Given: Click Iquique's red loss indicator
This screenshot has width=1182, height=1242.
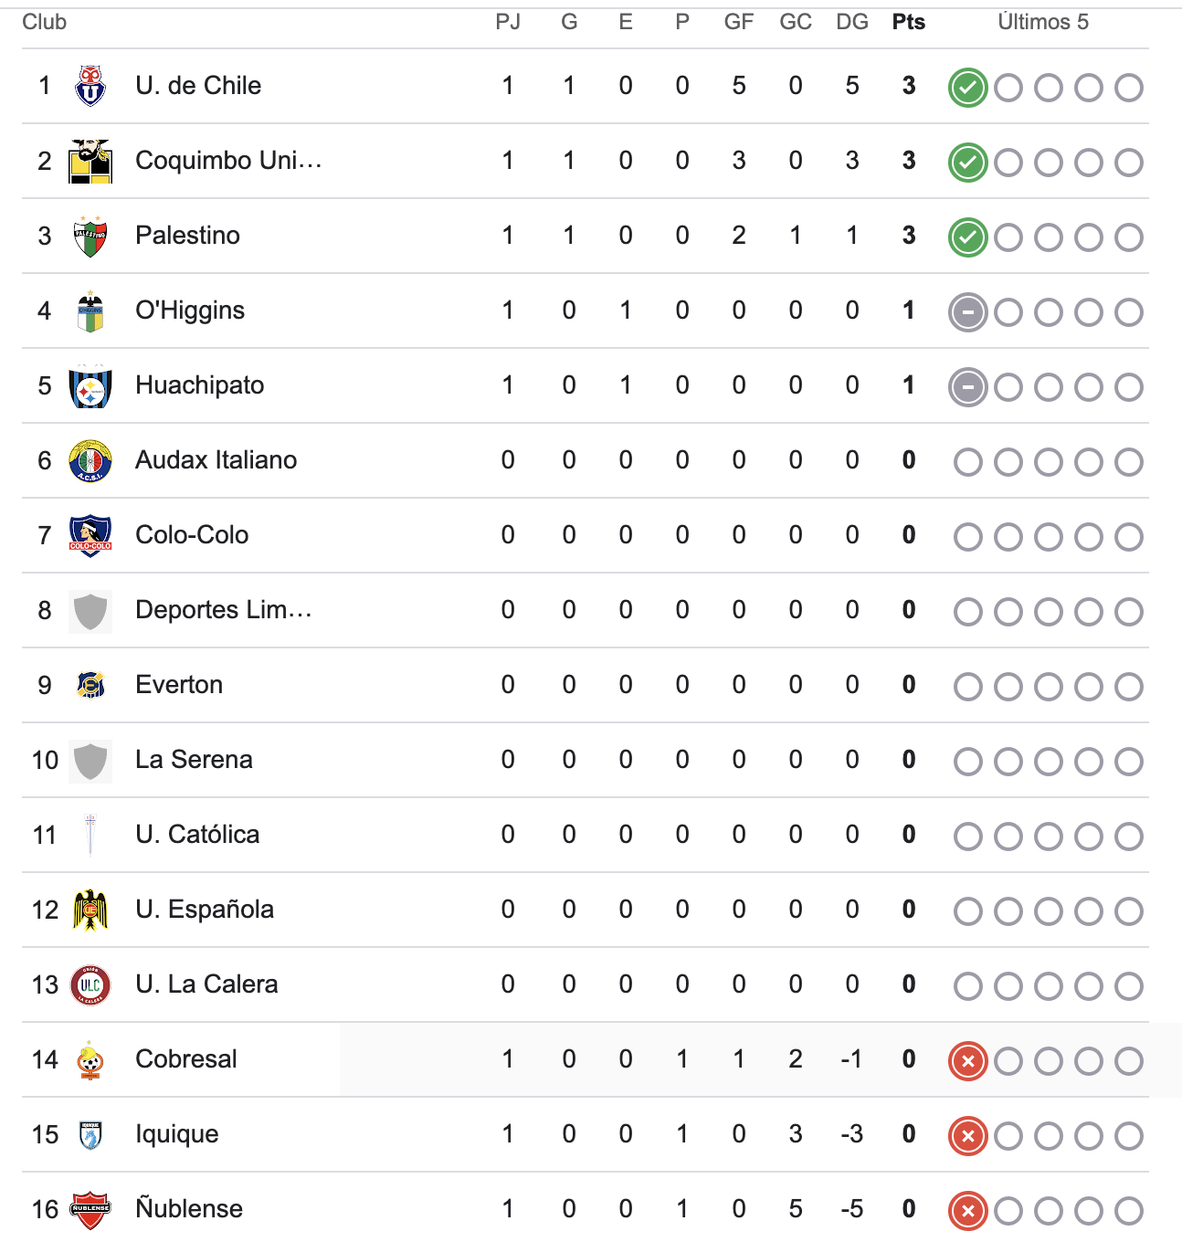Looking at the screenshot, I should [x=967, y=1136].
